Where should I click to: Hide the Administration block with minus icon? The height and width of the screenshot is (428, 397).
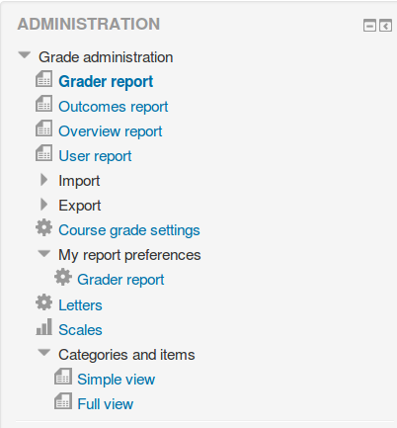point(369,26)
